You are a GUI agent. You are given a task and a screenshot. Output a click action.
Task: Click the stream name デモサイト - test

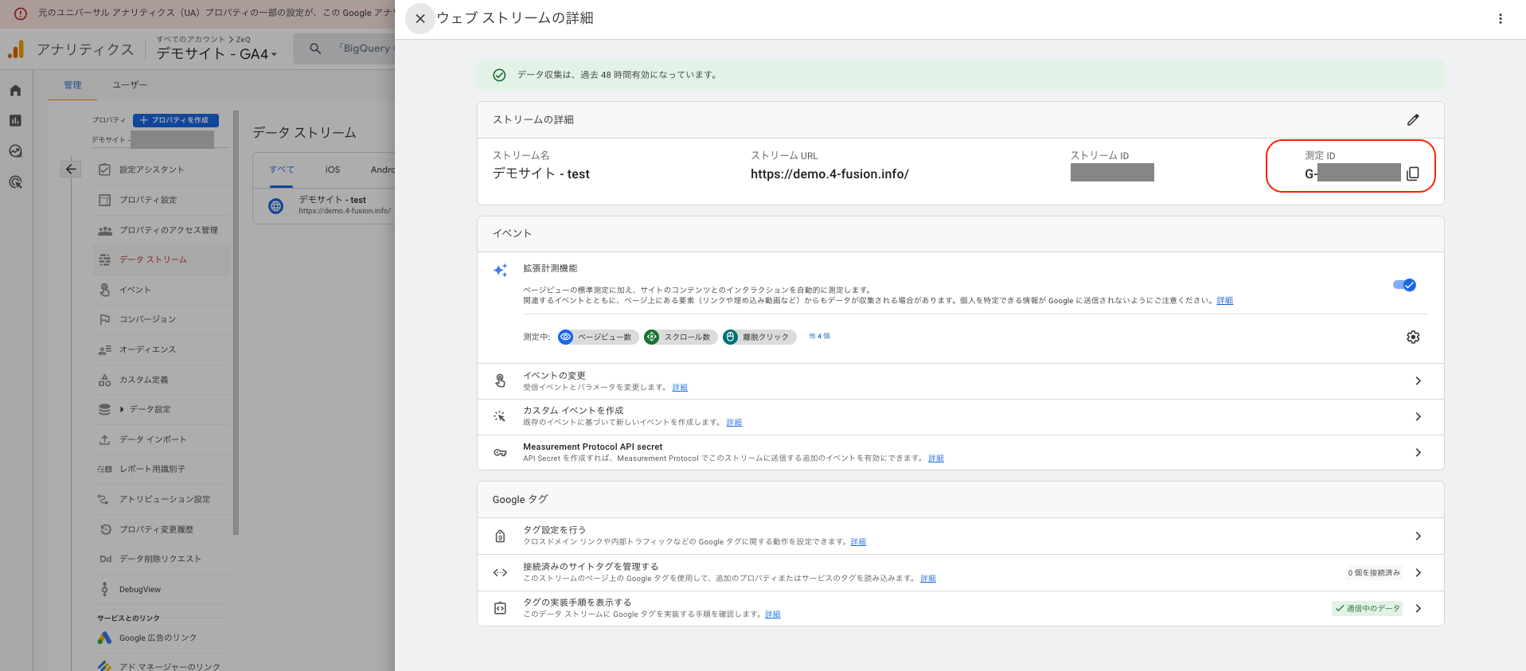541,174
